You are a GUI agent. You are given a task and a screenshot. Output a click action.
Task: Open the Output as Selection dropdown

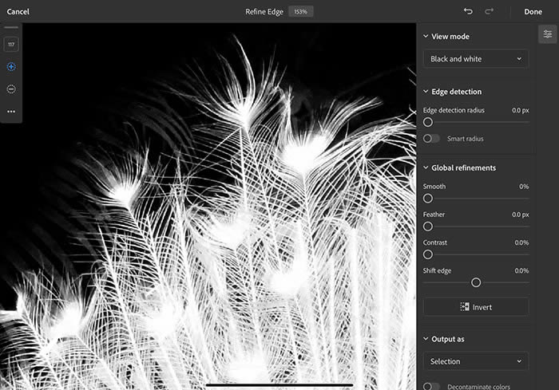pos(475,361)
